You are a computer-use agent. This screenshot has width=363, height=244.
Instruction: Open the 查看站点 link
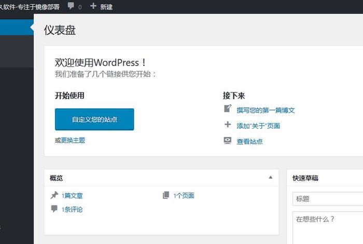[x=249, y=141]
